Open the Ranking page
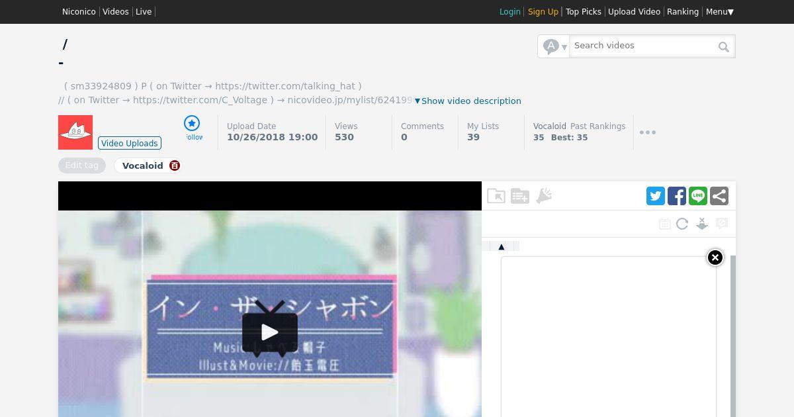 click(683, 12)
